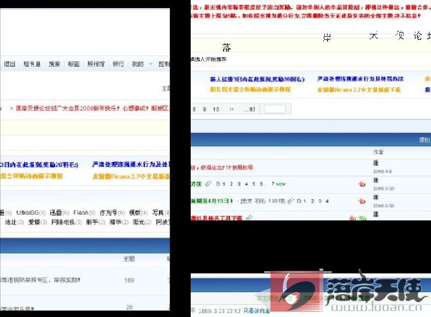
Task: Open page 4 of the 悬赏 羽毛 thread
Action: 327,201
